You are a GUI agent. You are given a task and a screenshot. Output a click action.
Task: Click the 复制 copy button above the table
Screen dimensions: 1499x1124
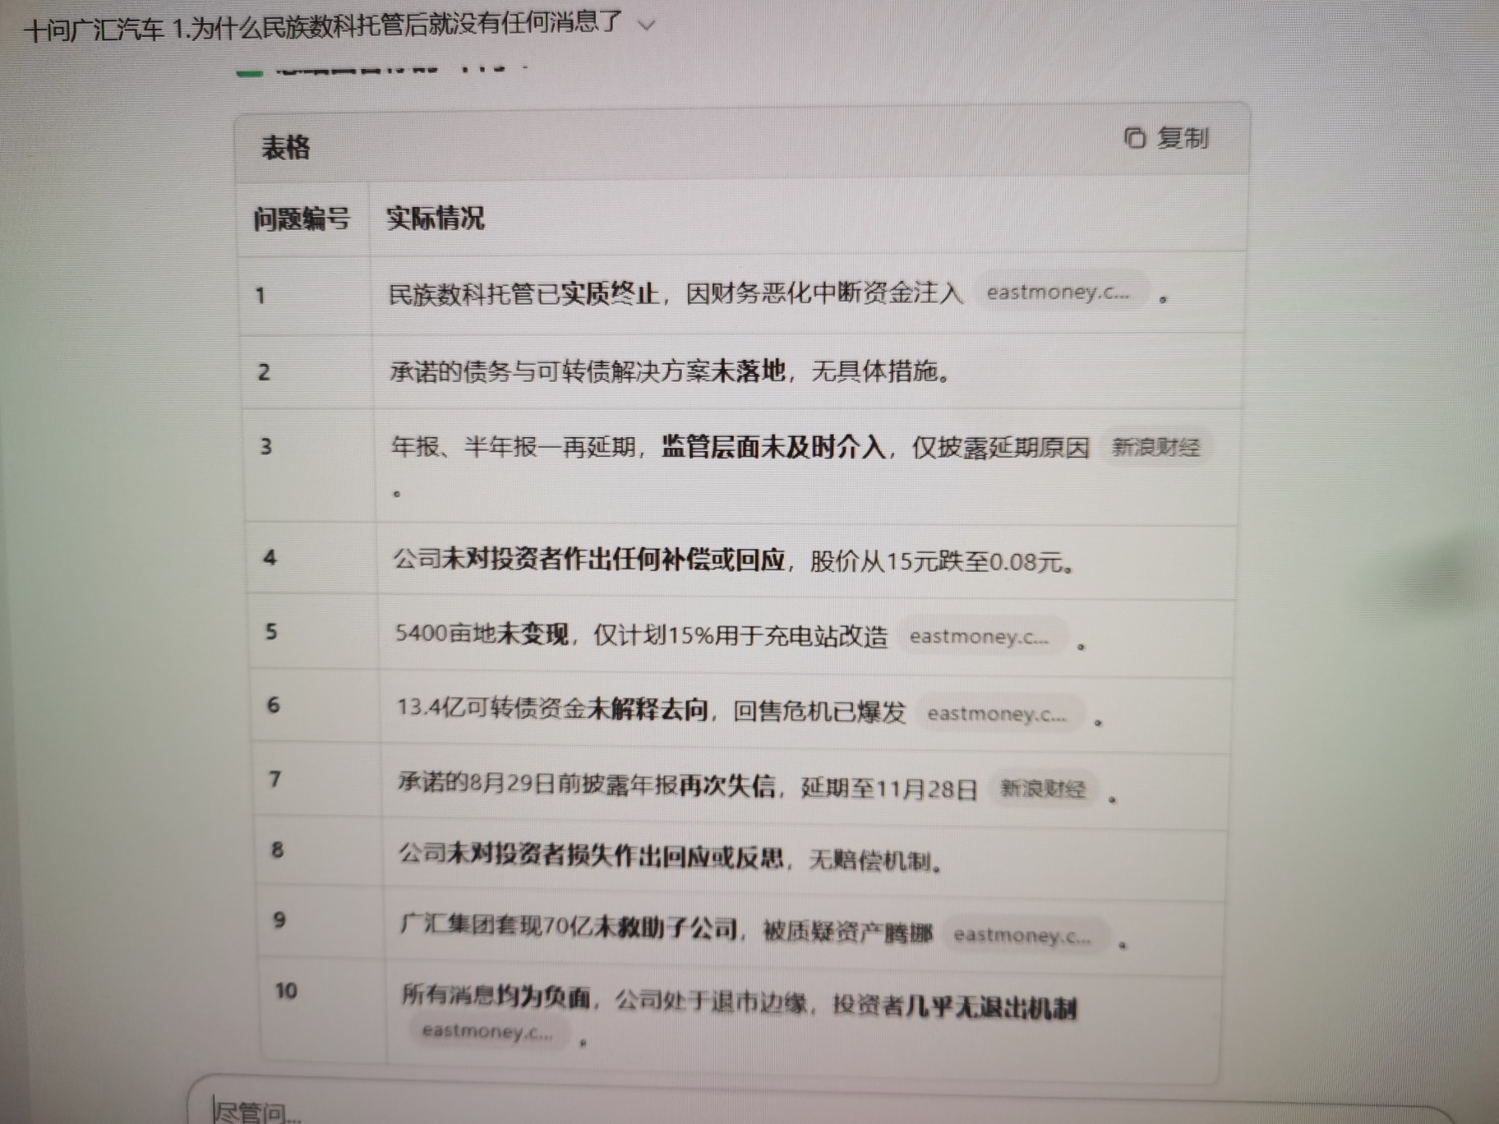pyautogui.click(x=1167, y=138)
